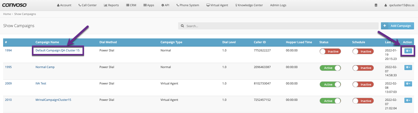Open campaign ID 2010
This screenshot has height=113, width=418.
8,100
